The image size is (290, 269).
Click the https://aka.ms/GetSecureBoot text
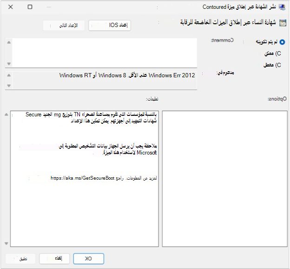(82, 178)
